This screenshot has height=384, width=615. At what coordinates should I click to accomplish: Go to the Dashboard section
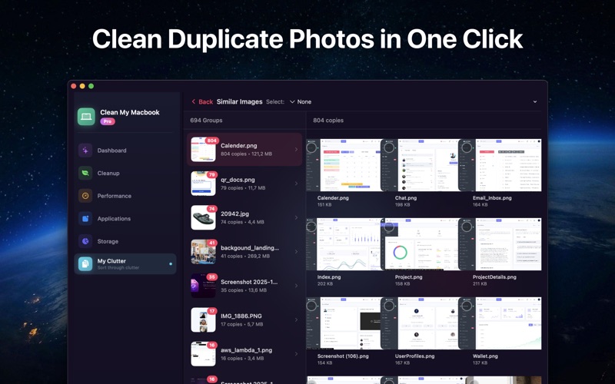point(125,151)
